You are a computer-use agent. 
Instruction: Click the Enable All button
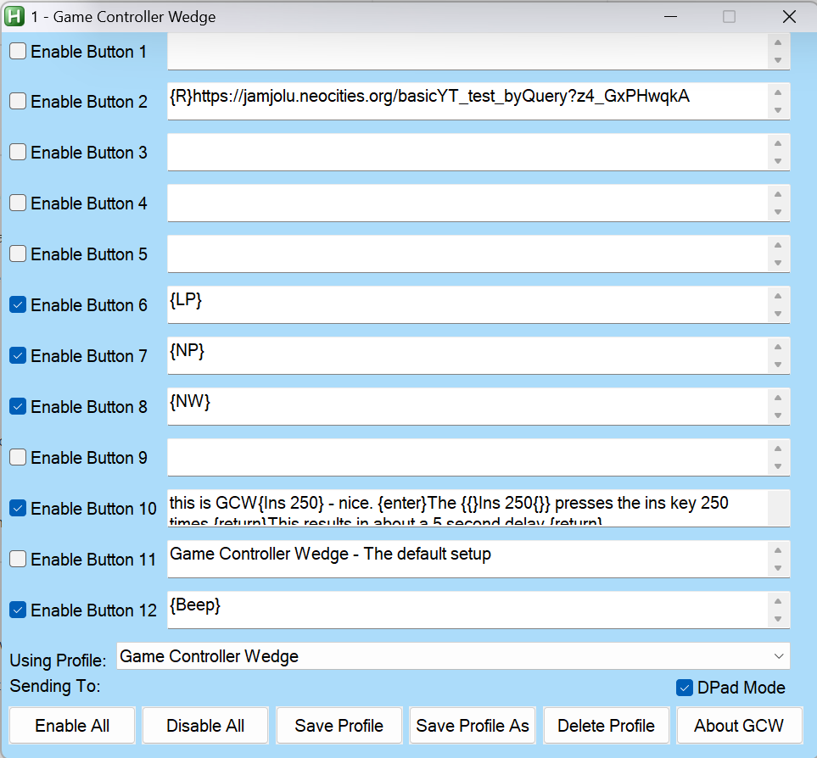click(72, 726)
